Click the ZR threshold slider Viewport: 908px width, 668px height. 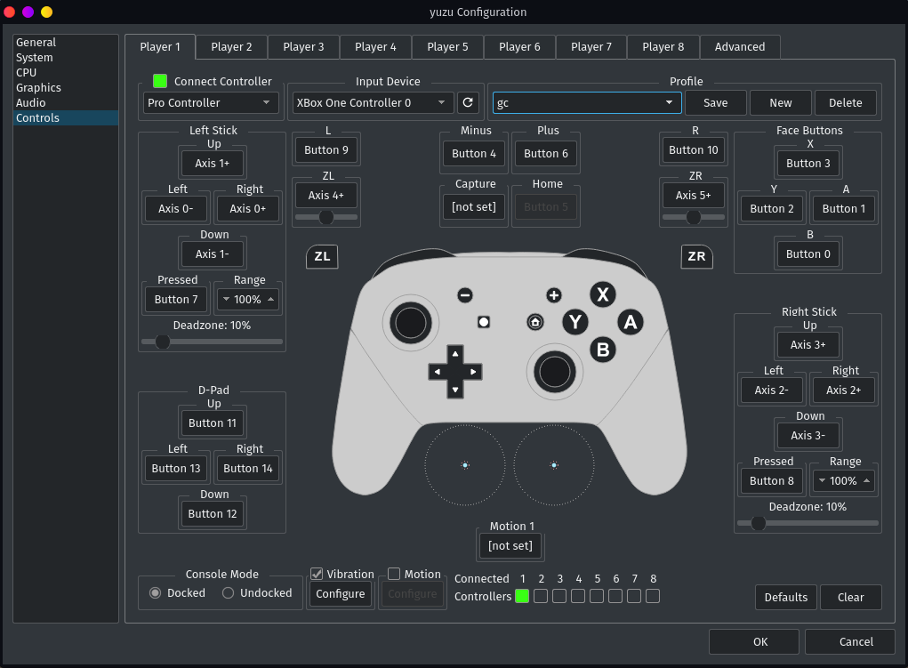pos(693,217)
